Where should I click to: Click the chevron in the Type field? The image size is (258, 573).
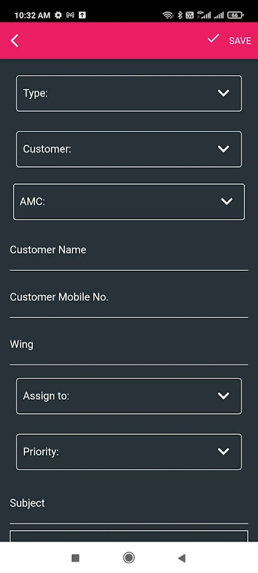click(x=224, y=93)
